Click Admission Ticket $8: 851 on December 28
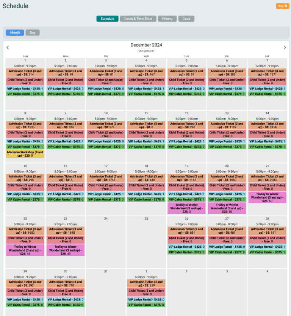Image resolution: width=291 pixels, height=316 pixels. pyautogui.click(x=267, y=231)
